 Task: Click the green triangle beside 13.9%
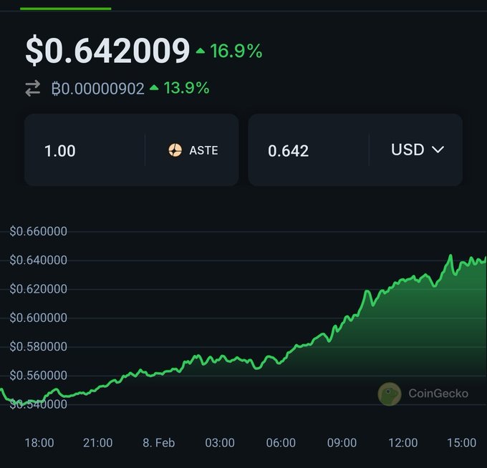154,89
